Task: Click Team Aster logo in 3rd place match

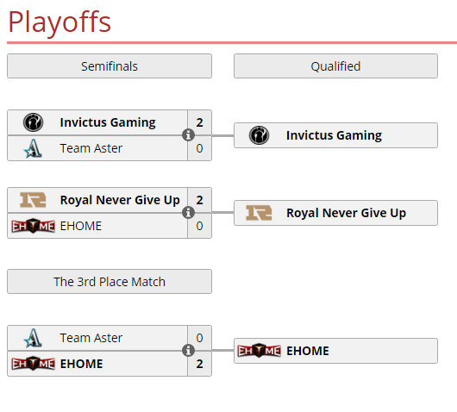Action: (33, 338)
